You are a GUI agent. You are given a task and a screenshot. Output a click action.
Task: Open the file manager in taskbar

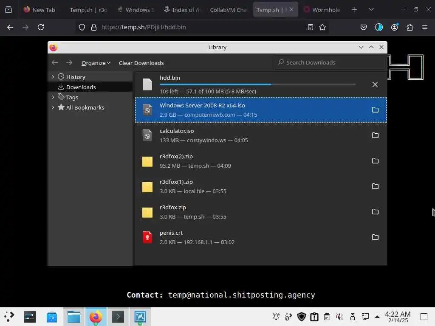point(74,317)
